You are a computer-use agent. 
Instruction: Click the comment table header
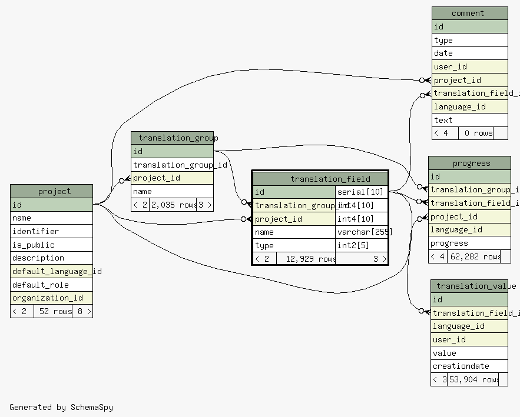[469, 14]
